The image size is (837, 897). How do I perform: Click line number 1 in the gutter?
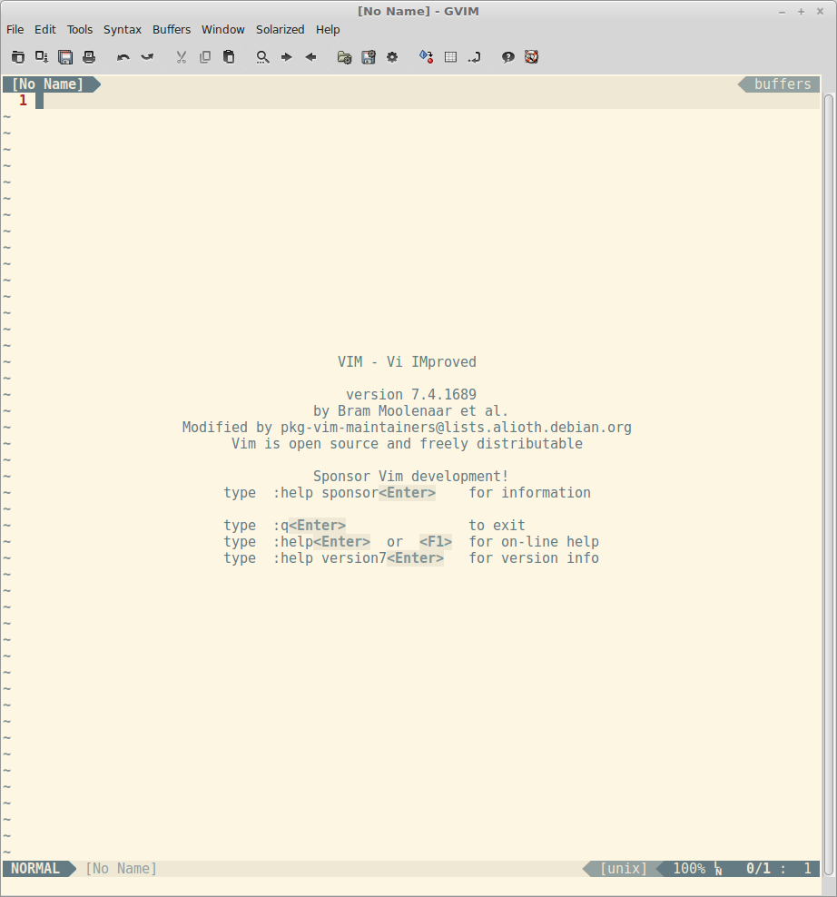coord(23,101)
